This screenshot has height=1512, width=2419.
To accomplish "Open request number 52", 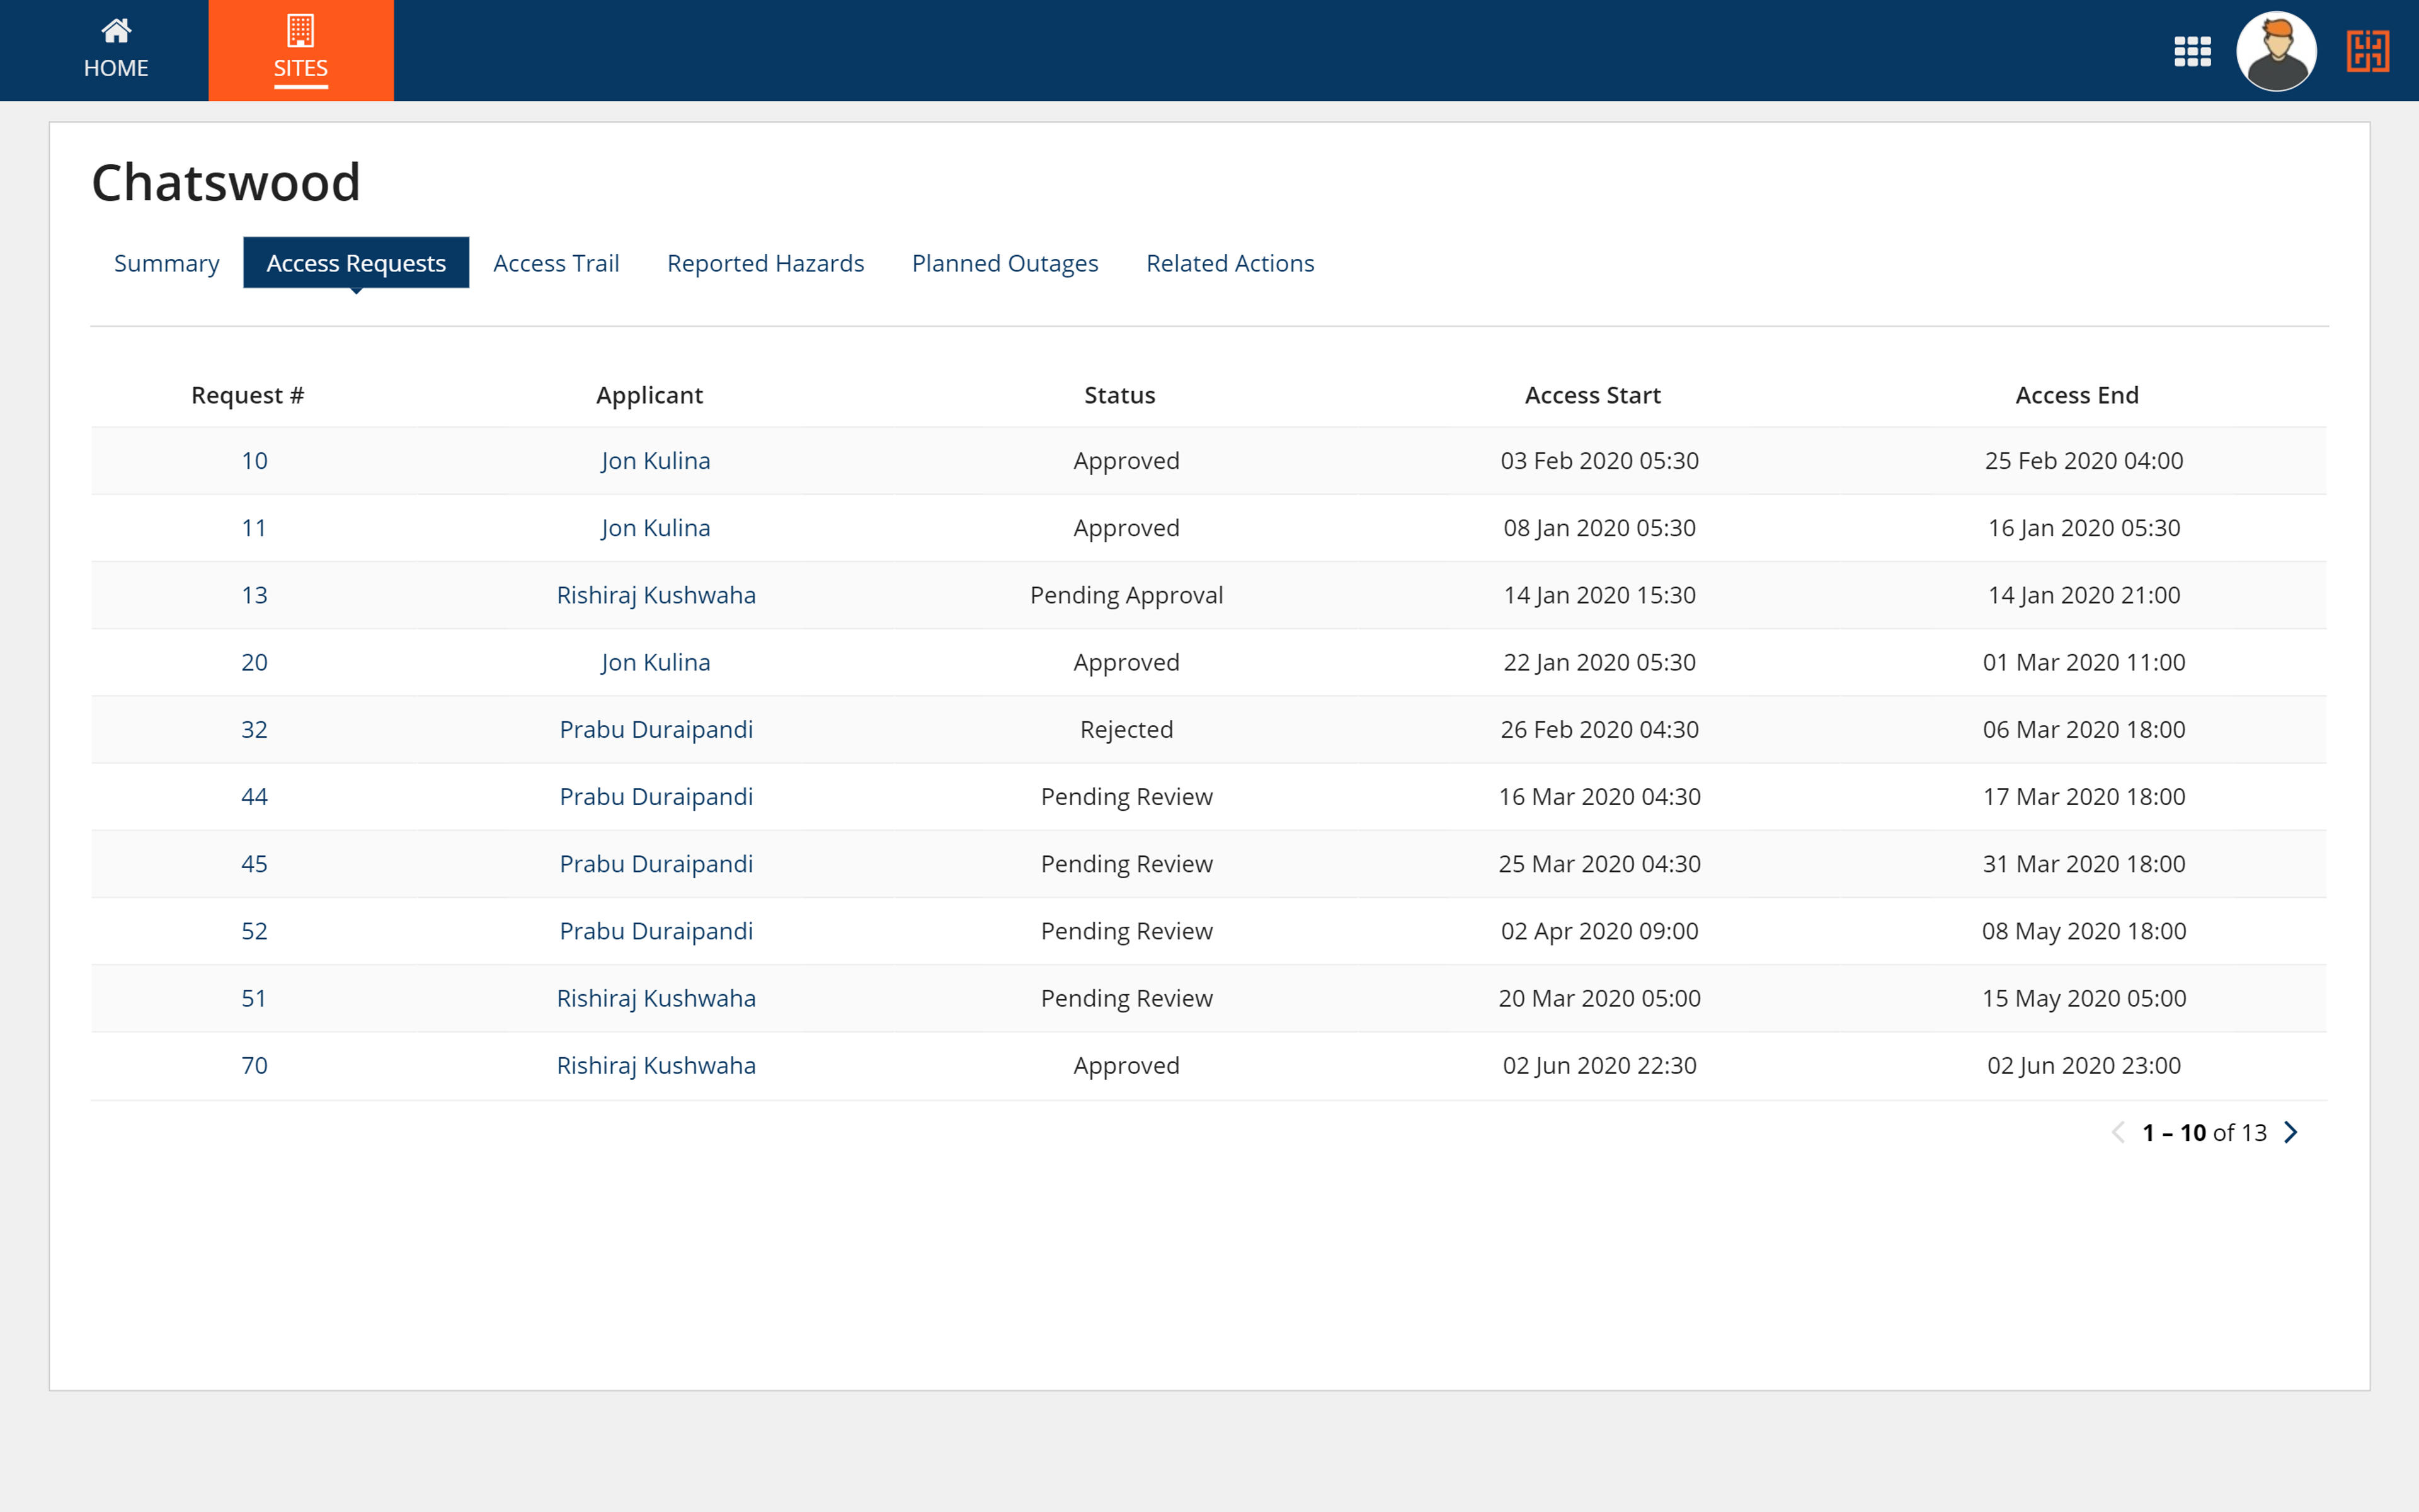I will tap(255, 931).
